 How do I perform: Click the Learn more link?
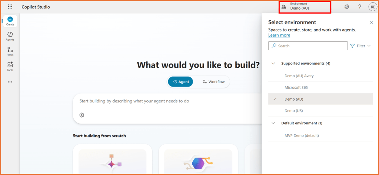279,35
